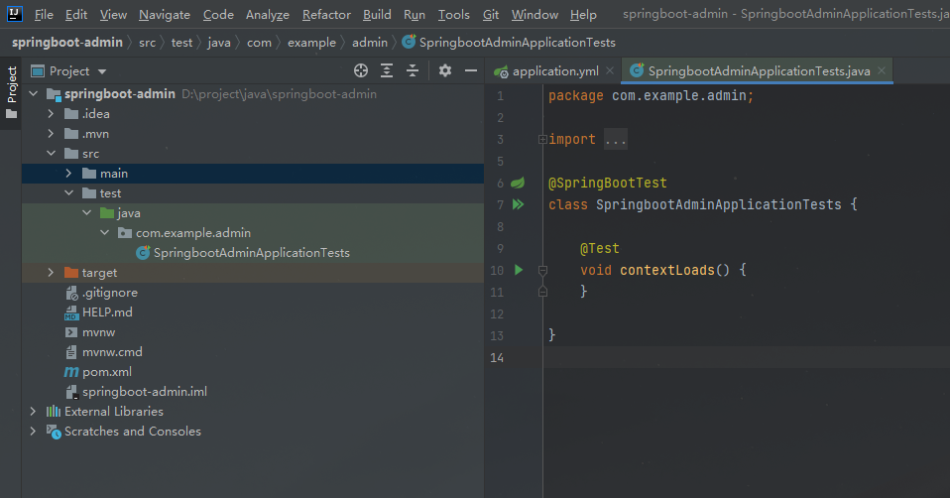Close the application.yml tab
The width and height of the screenshot is (950, 498).
click(x=610, y=70)
